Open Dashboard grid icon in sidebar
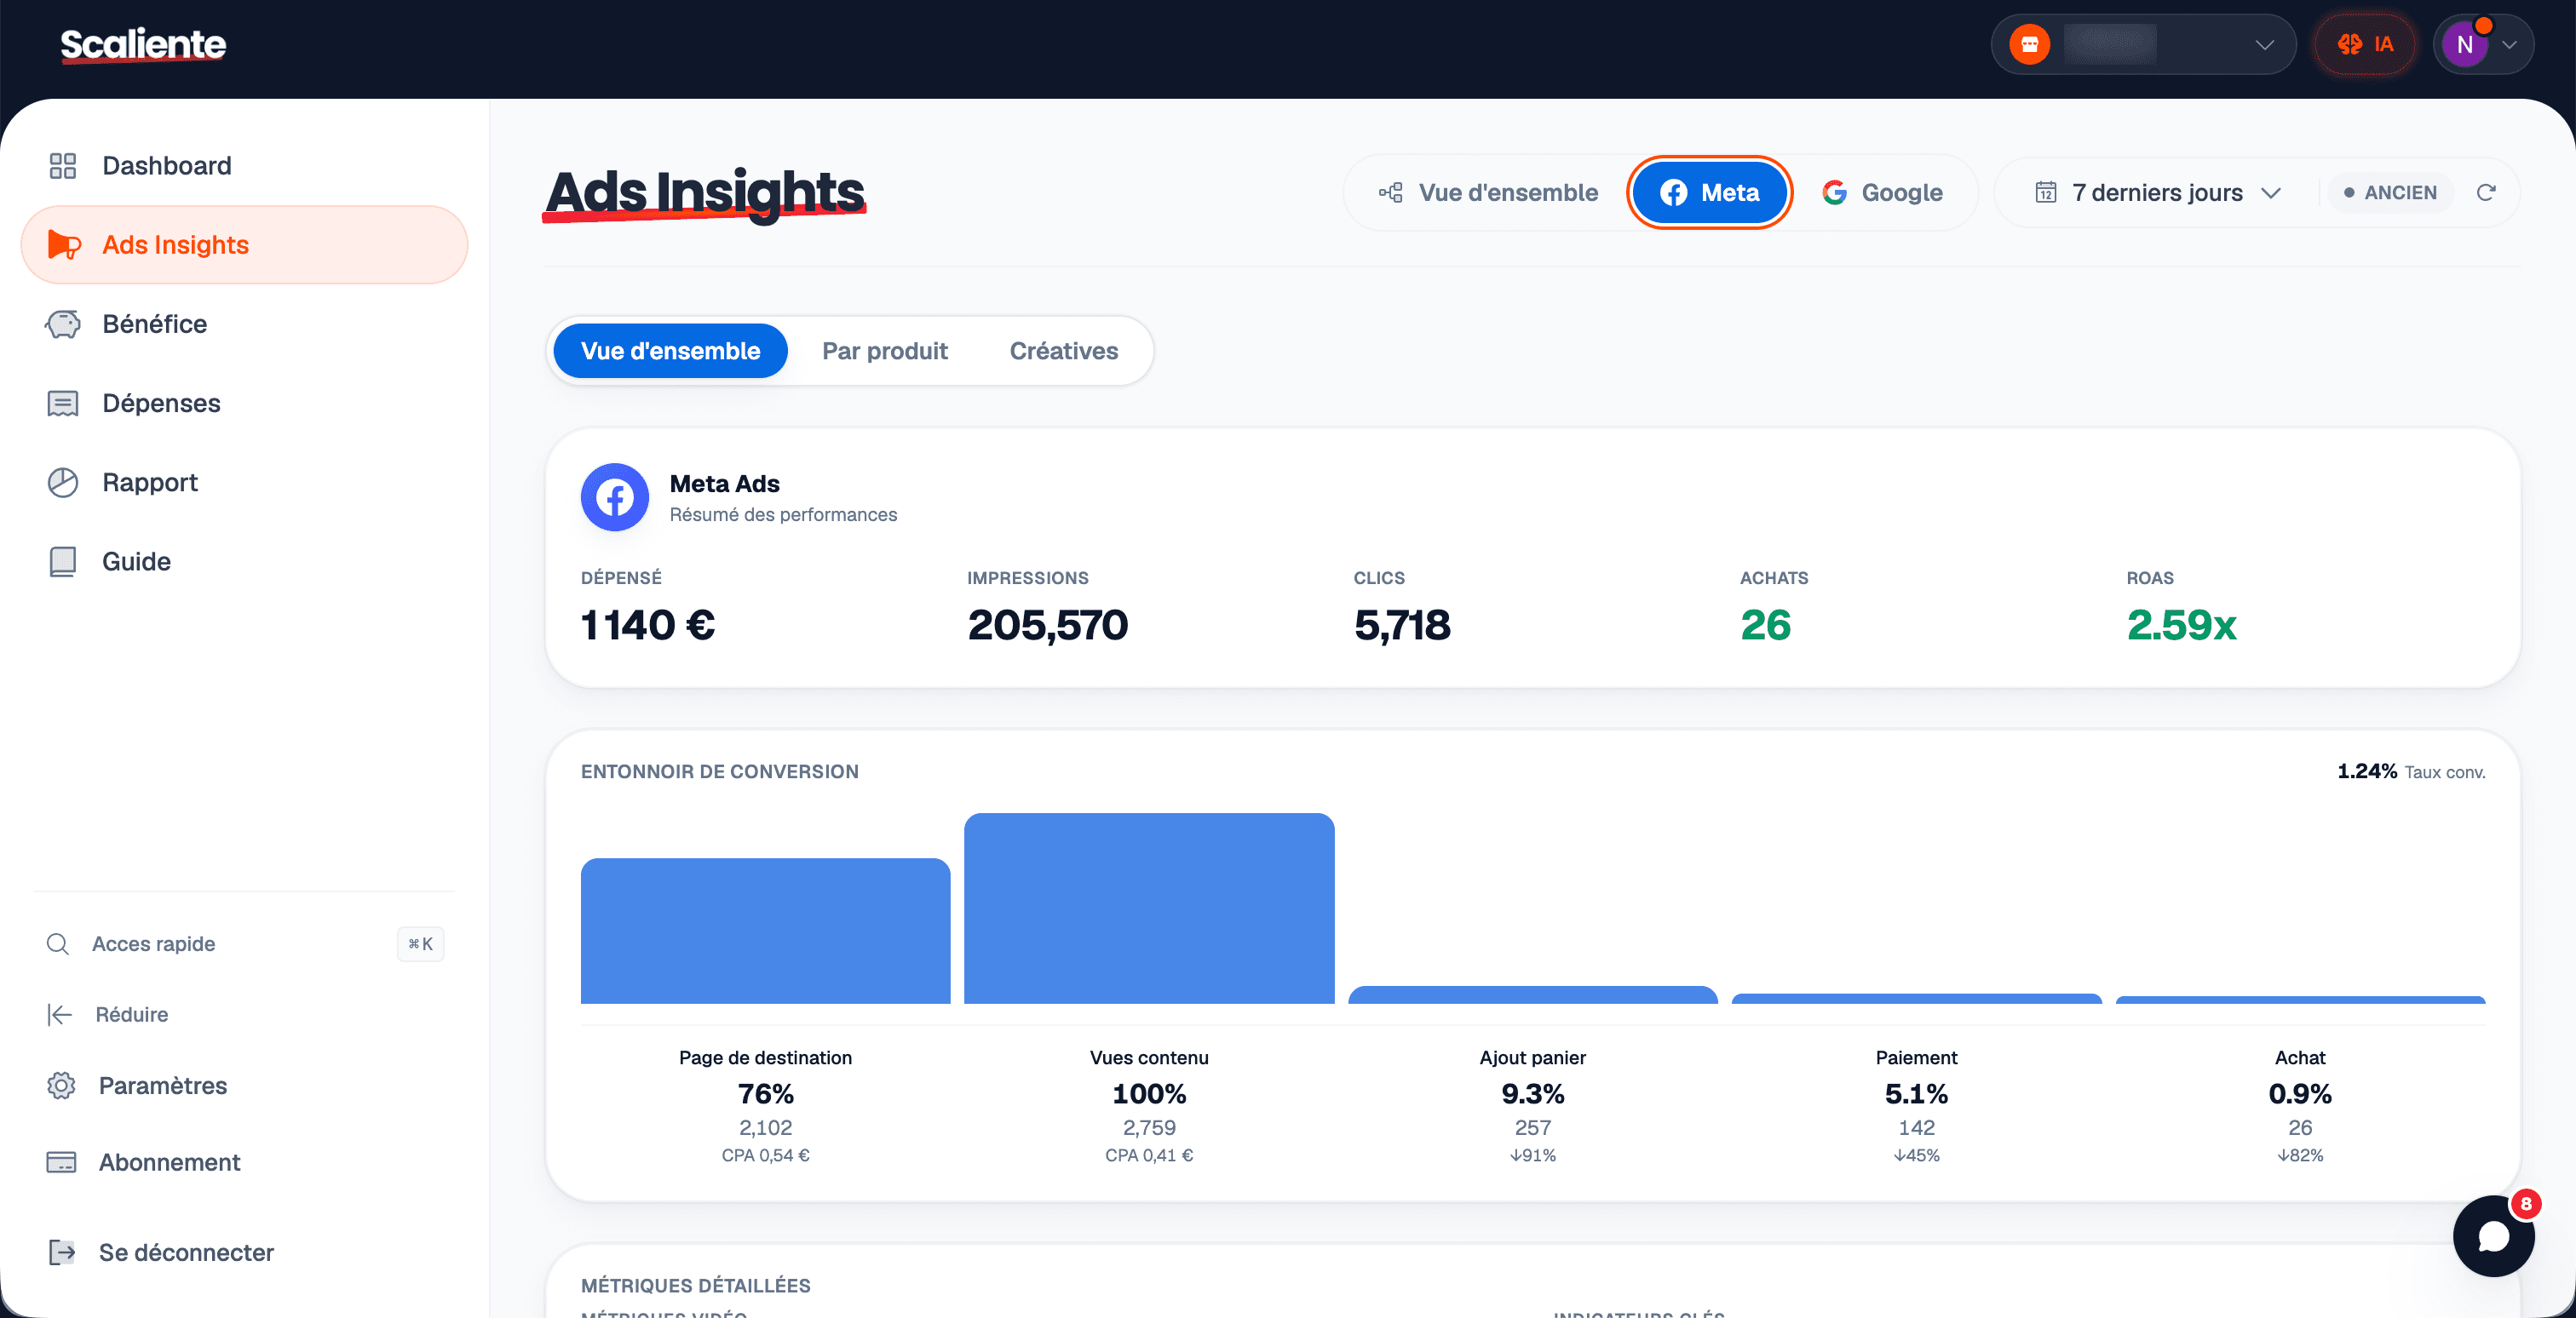This screenshot has height=1318, width=2576. pyautogui.click(x=63, y=166)
